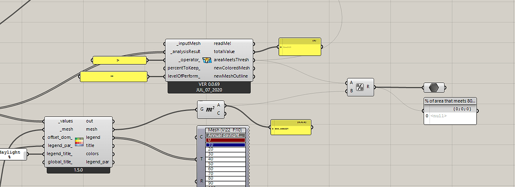The height and width of the screenshot is (187, 515).
Task: Click the yellow panel connected to Area output A
Action: (x=291, y=127)
